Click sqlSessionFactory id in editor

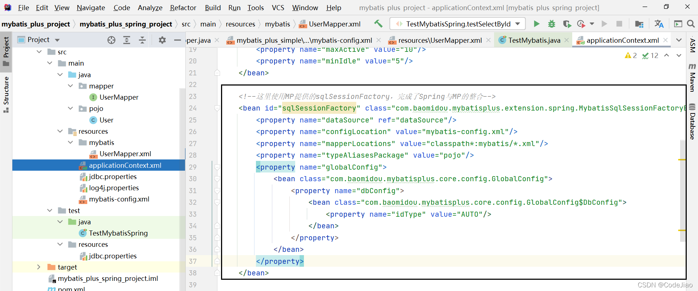[319, 108]
